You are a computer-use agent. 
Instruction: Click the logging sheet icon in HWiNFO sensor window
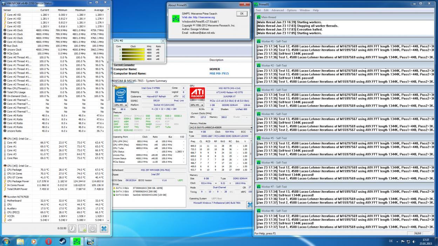tap(82, 228)
